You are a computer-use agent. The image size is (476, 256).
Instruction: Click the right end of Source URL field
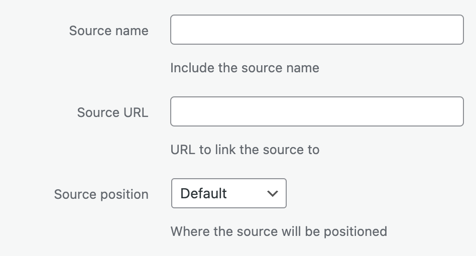point(456,111)
